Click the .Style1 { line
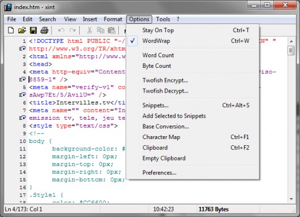The width and height of the screenshot is (300, 217). [x=46, y=195]
